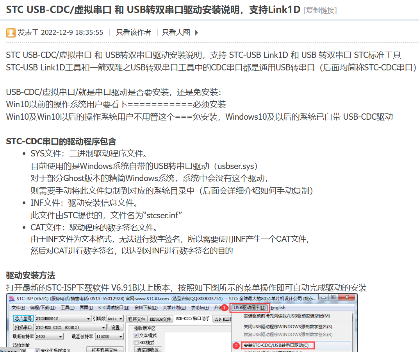Click the 扫描串口 button
This screenshot has height=352, width=419.
tap(23, 327)
